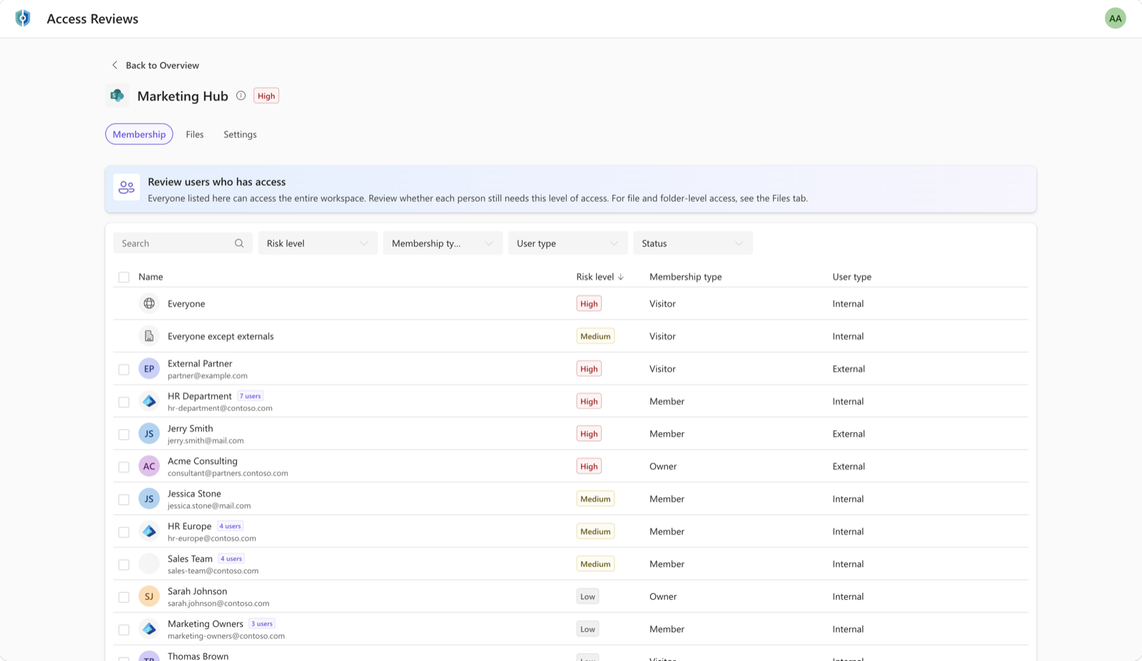
Task: Open the User type filter dropdown
Action: tap(567, 243)
